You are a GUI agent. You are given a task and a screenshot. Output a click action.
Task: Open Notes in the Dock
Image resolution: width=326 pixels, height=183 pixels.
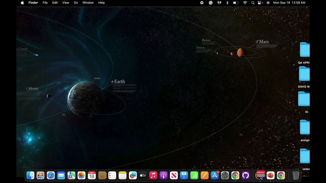click(x=123, y=175)
